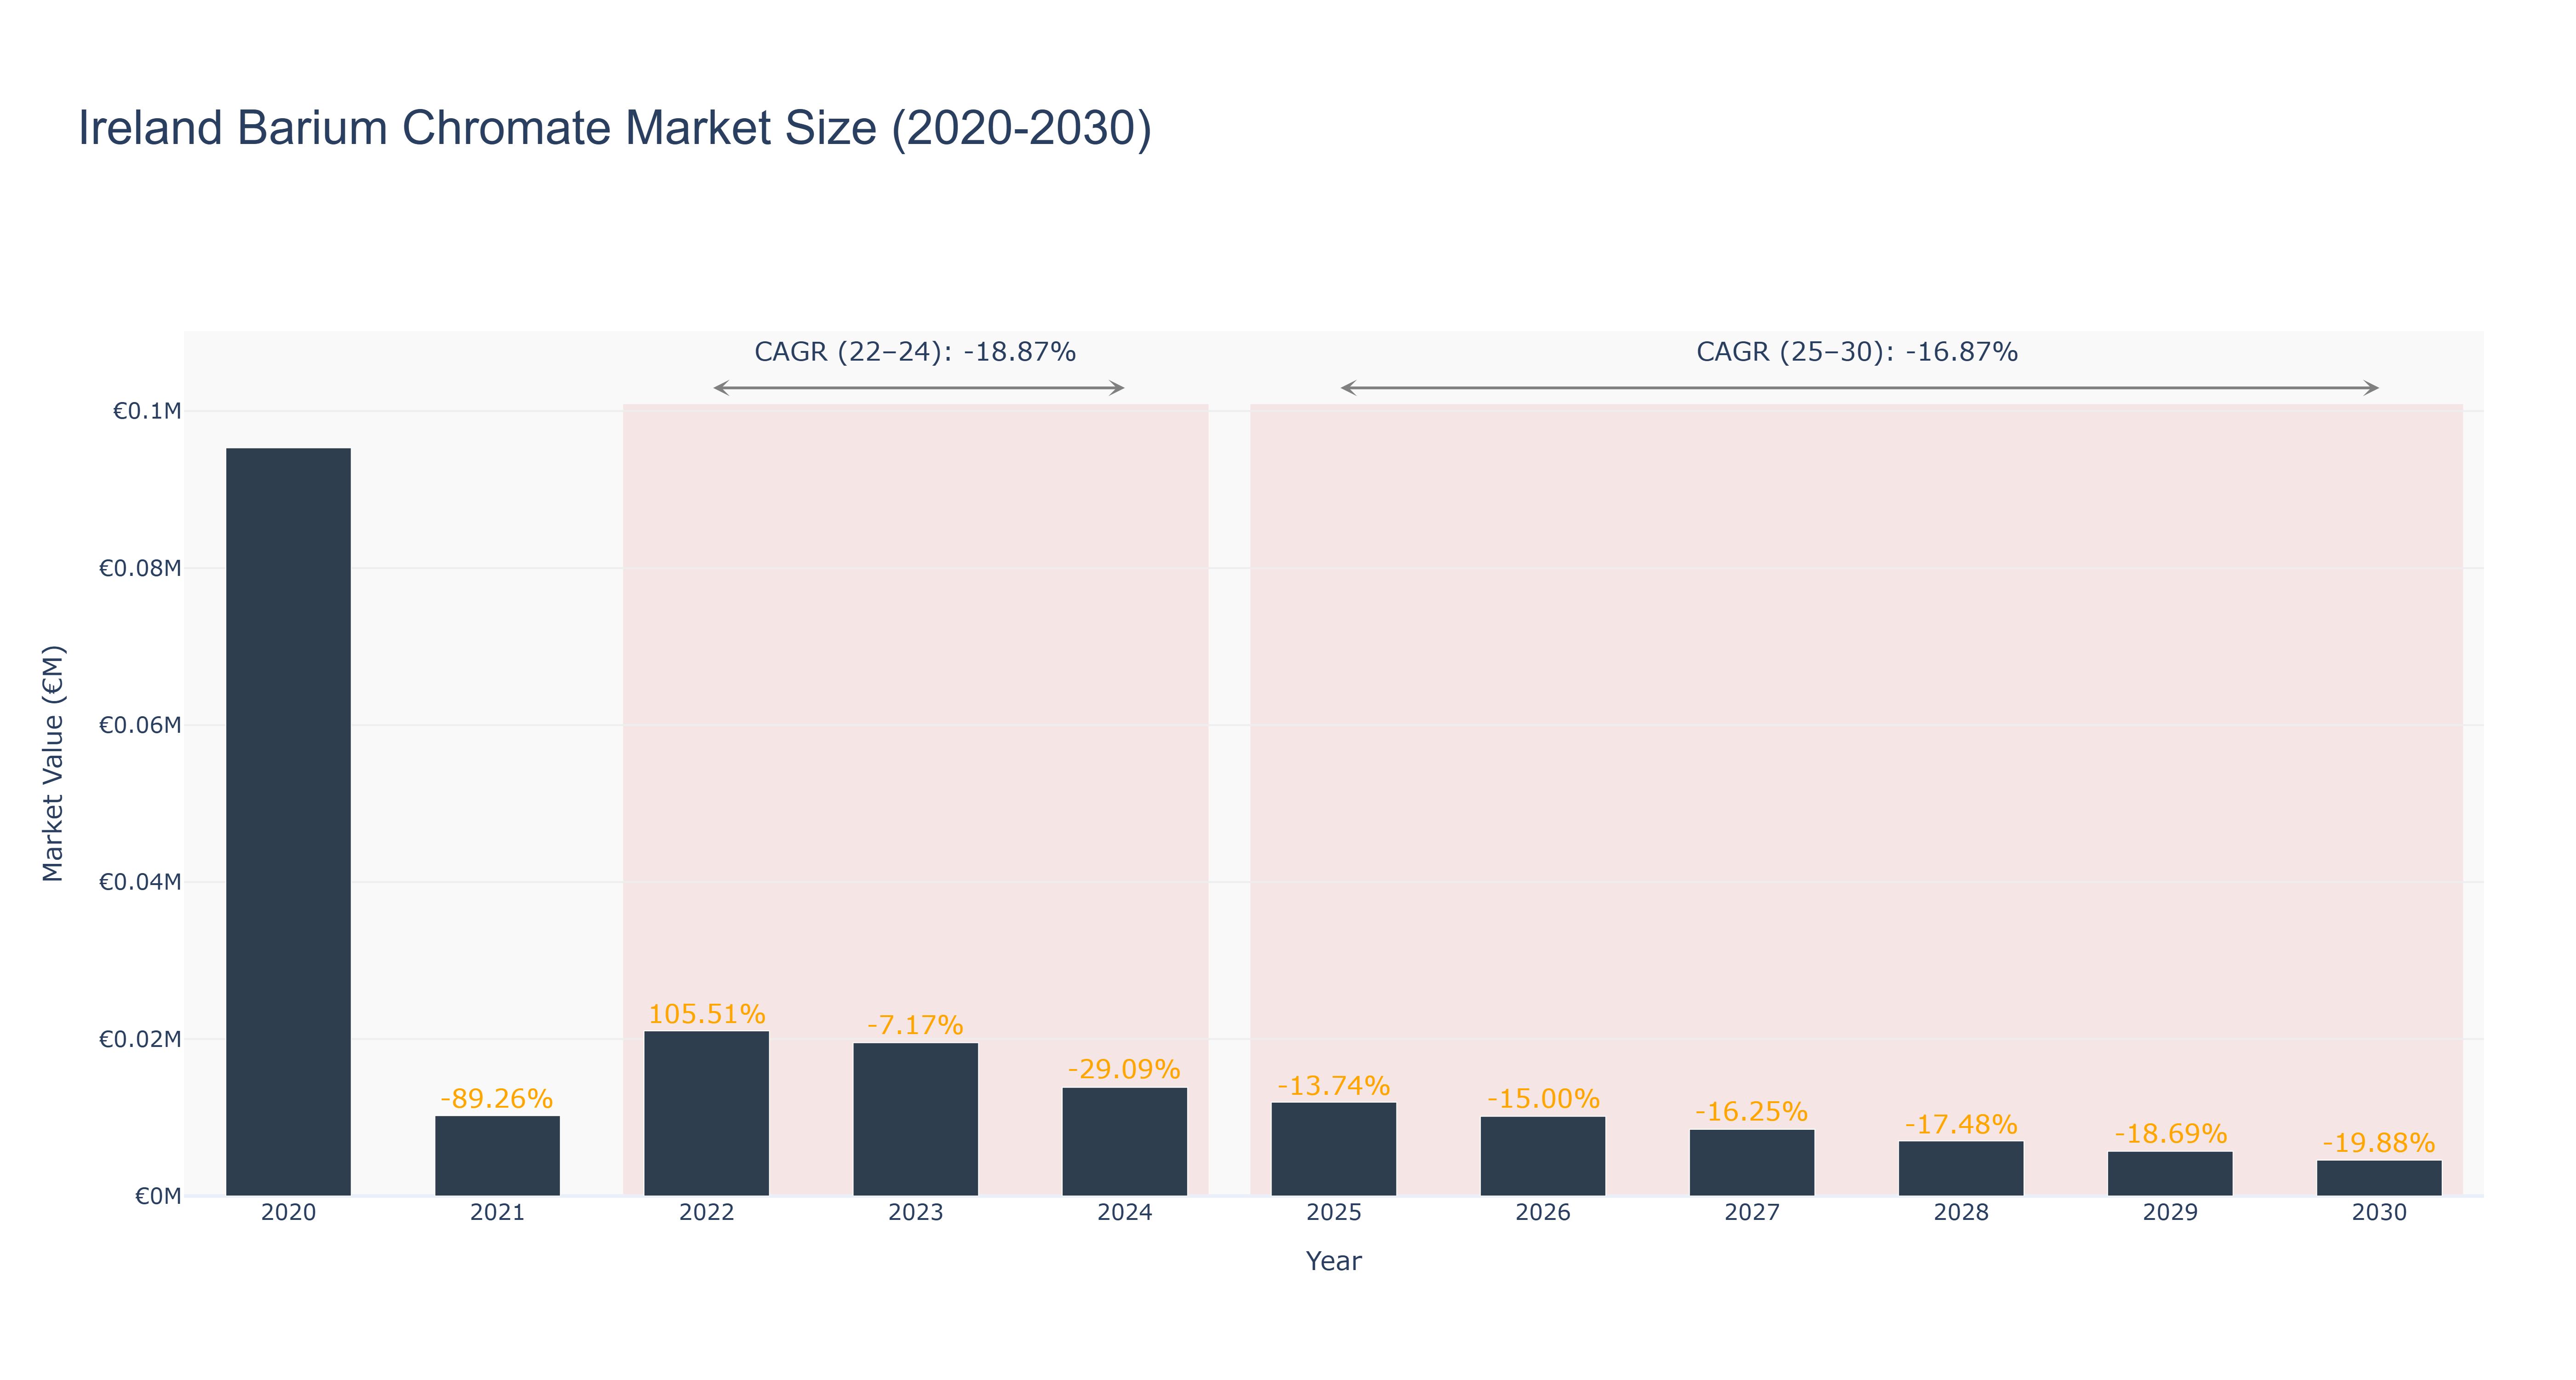Click the 2021 market value bar
2576x1380 pixels.
coord(497,1156)
